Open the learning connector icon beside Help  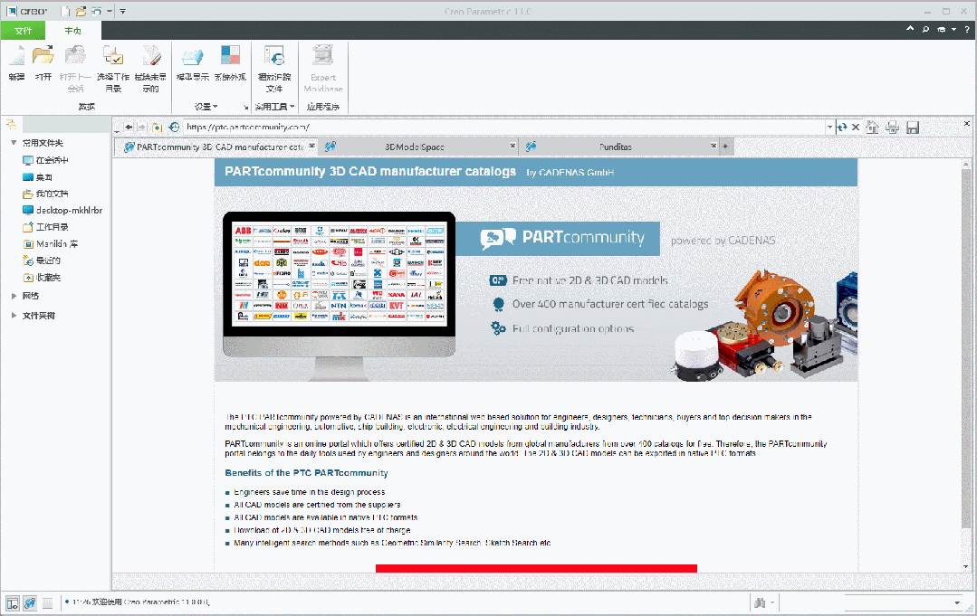coord(942,29)
